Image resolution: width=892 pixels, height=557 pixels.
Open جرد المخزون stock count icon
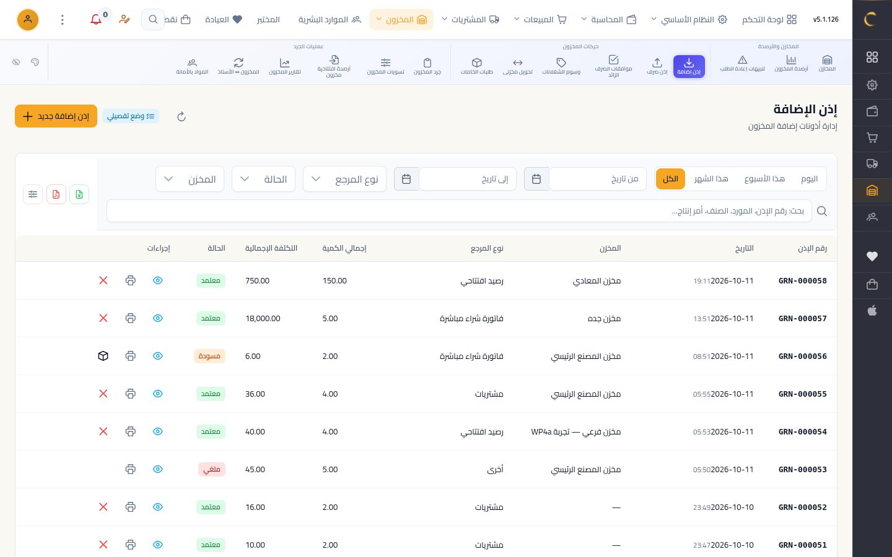pos(427,66)
